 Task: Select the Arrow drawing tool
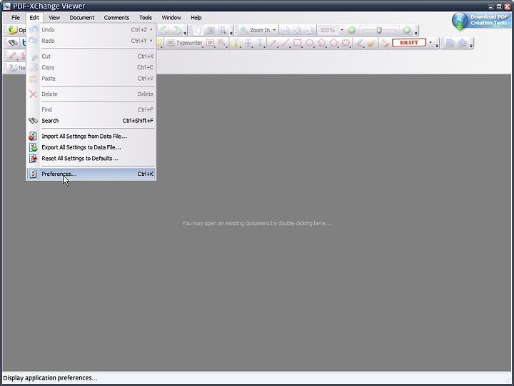pyautogui.click(x=273, y=43)
